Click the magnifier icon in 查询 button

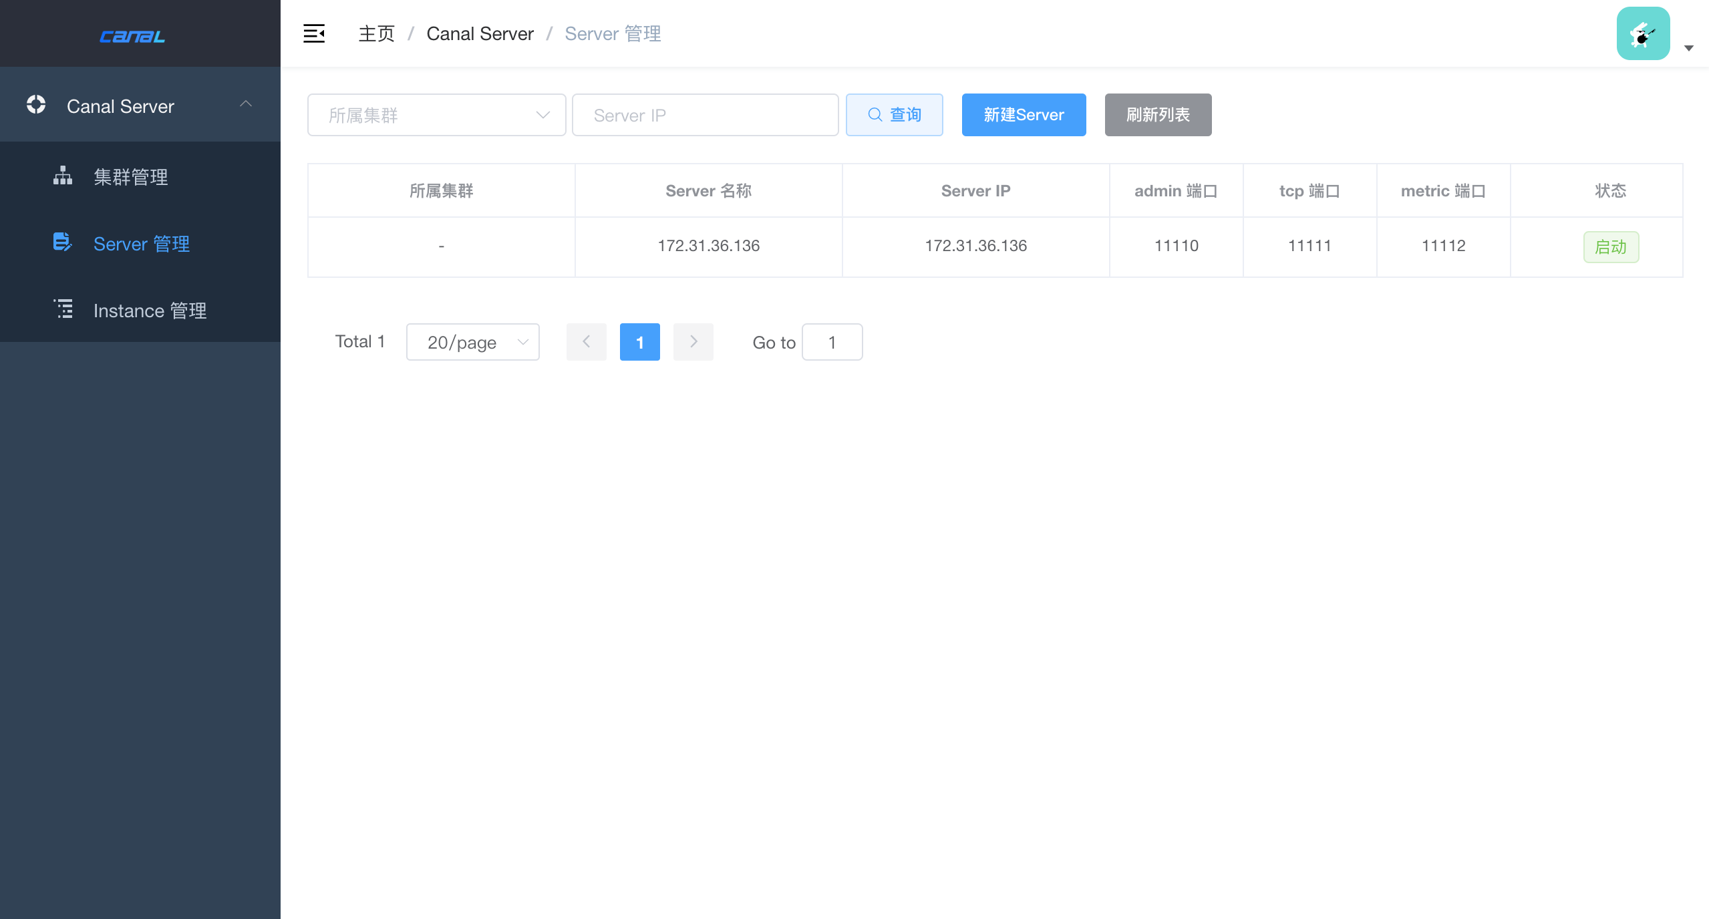[875, 115]
